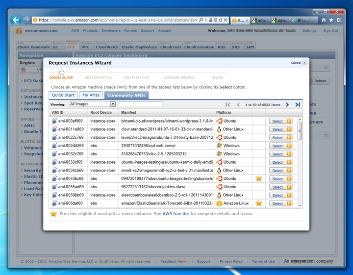The image size is (353, 275).
Task: Collapse the dashboard panel via upper minus icon
Action: click(326, 67)
